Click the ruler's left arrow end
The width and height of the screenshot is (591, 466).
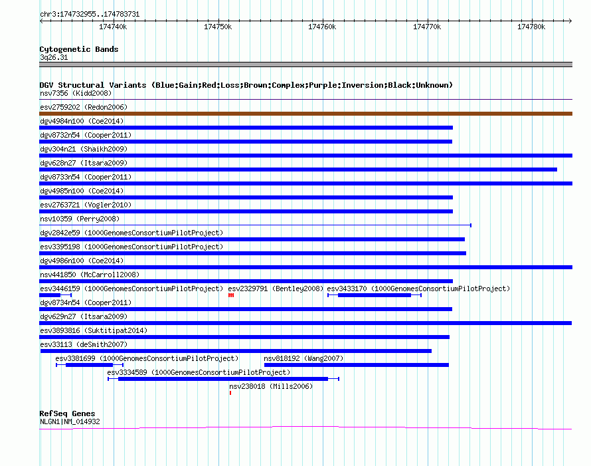41,21
